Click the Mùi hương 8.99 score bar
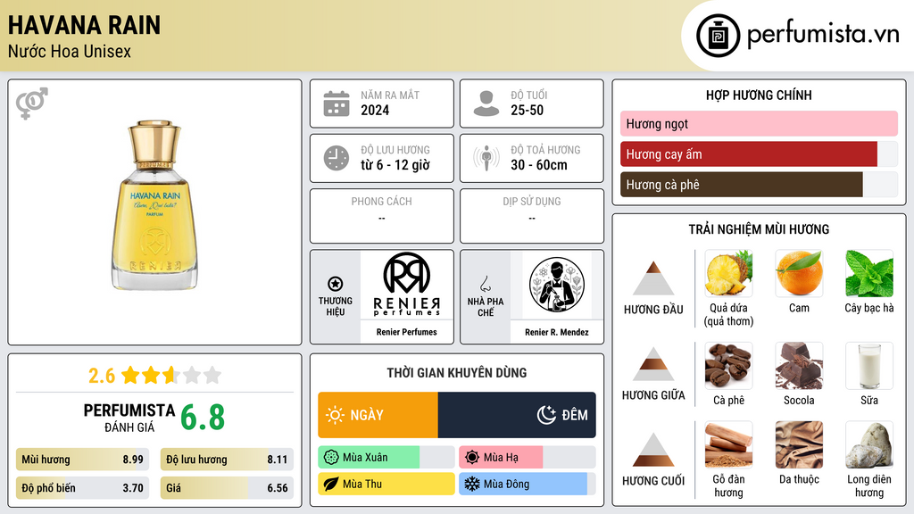 tap(83, 460)
